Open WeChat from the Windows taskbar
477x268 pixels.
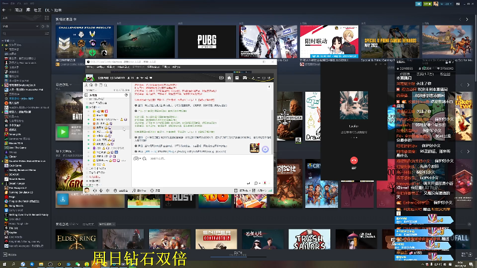[x=78, y=264]
